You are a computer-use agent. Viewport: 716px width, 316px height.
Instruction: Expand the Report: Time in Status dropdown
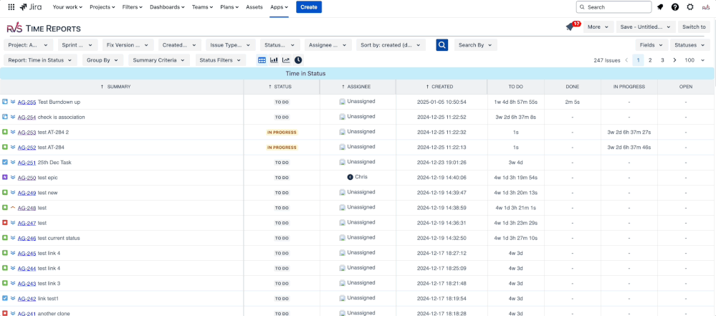(41, 60)
